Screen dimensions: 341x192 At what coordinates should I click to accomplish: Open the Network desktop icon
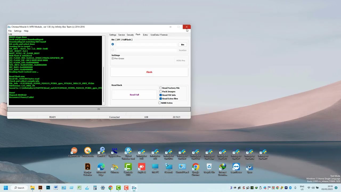pos(169,169)
